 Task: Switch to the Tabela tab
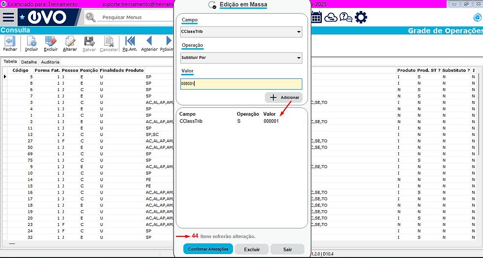(x=10, y=62)
